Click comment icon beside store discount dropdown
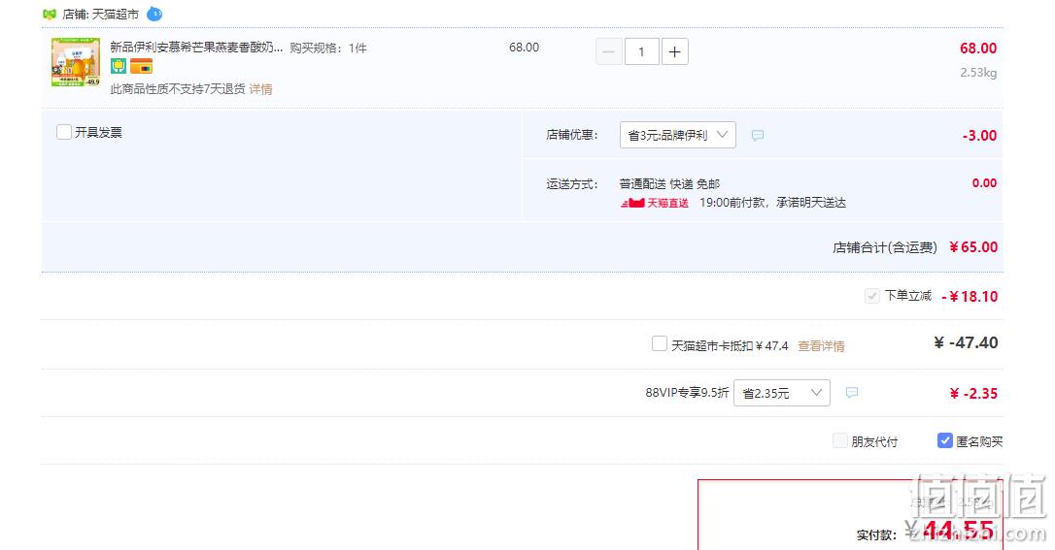The height and width of the screenshot is (550, 1055). pos(758,136)
